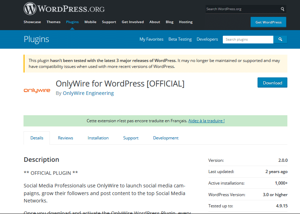Viewport: 300px width, 214px height.
Task: Select the Details tab
Action: 37,138
